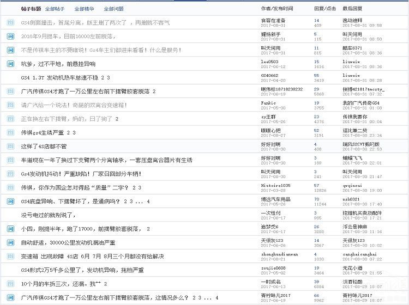Click the thread icon beside 传祺gs4生锈严重
This screenshot has height=305, width=409.
[x=10, y=132]
